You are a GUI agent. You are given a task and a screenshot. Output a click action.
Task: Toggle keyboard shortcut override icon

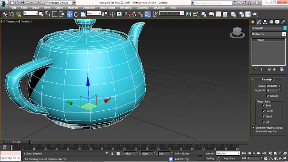click(119, 14)
